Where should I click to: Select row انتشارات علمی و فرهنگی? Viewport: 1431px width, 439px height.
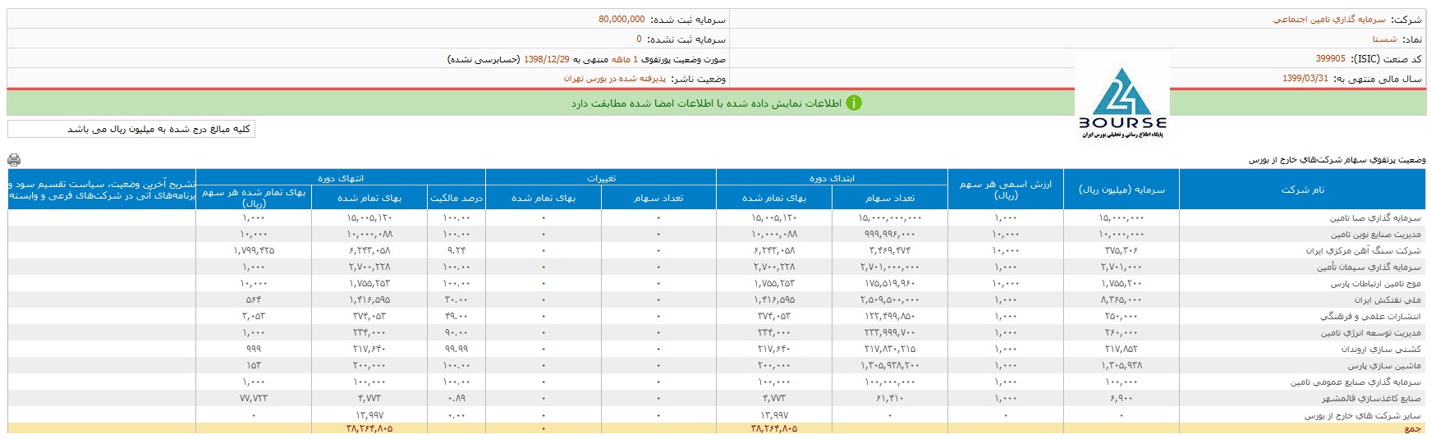click(x=717, y=316)
